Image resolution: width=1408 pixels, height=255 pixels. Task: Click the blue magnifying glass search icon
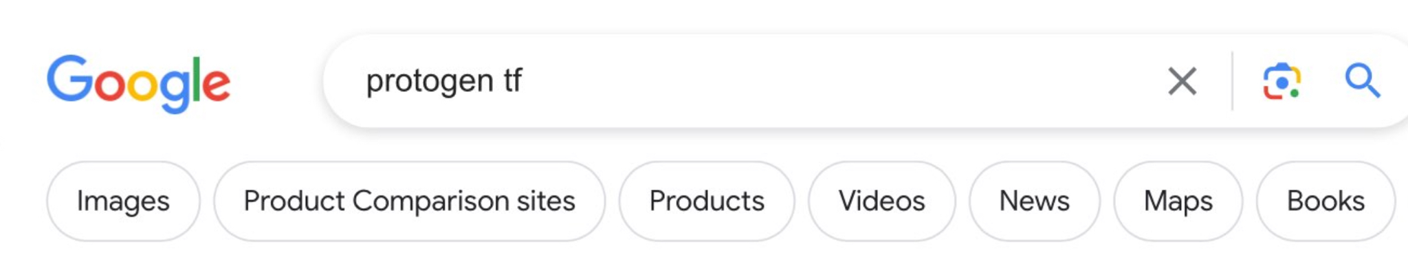pos(1362,81)
